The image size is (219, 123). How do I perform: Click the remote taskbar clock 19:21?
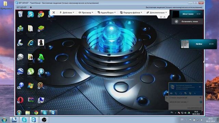(x=196, y=113)
